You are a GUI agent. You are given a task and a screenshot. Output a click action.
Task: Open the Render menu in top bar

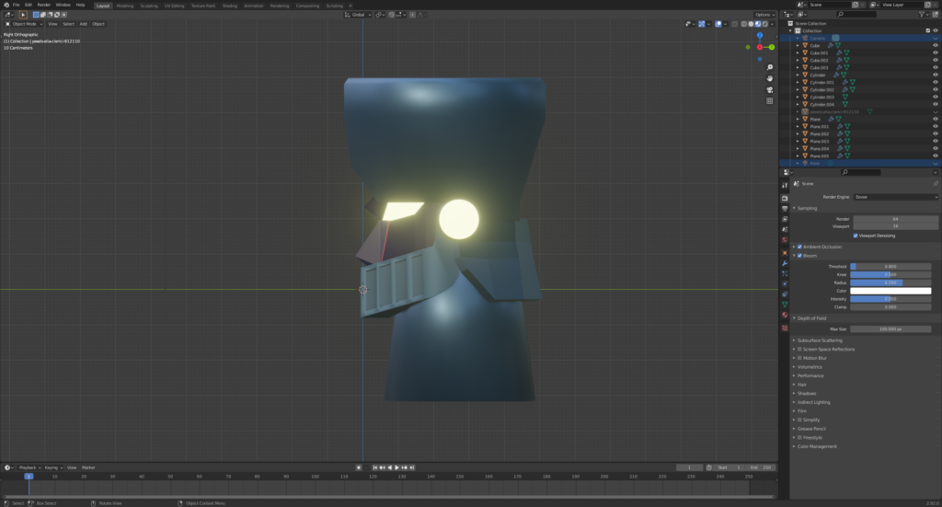[x=43, y=5]
